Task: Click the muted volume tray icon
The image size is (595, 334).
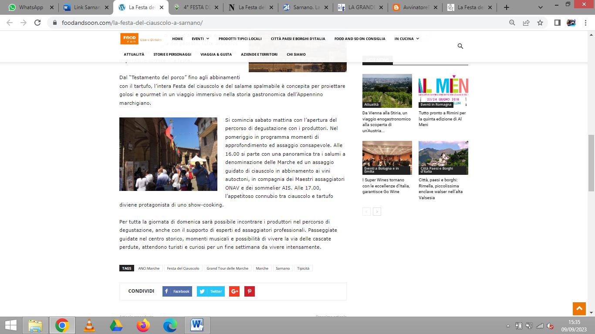Action: coord(550,326)
